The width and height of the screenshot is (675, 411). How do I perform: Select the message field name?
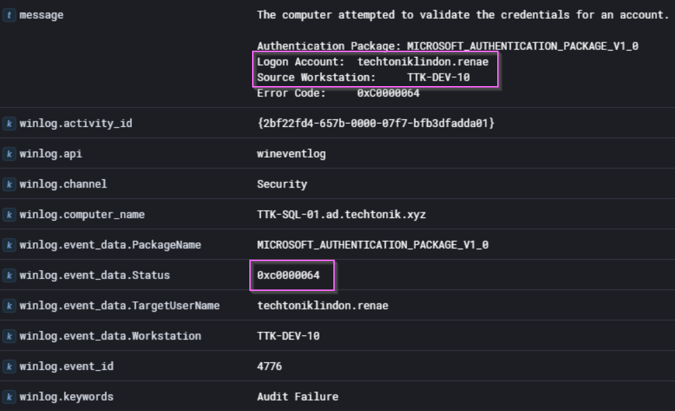pyautogui.click(x=41, y=15)
